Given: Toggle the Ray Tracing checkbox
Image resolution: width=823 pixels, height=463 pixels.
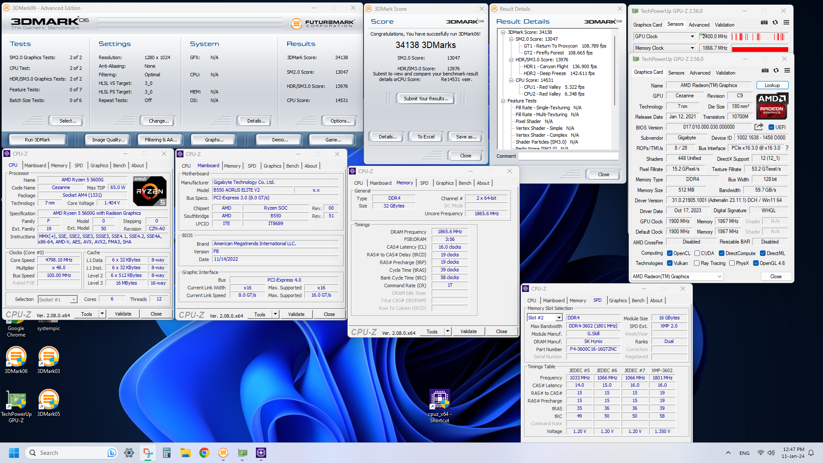Looking at the screenshot, I should pos(697,263).
